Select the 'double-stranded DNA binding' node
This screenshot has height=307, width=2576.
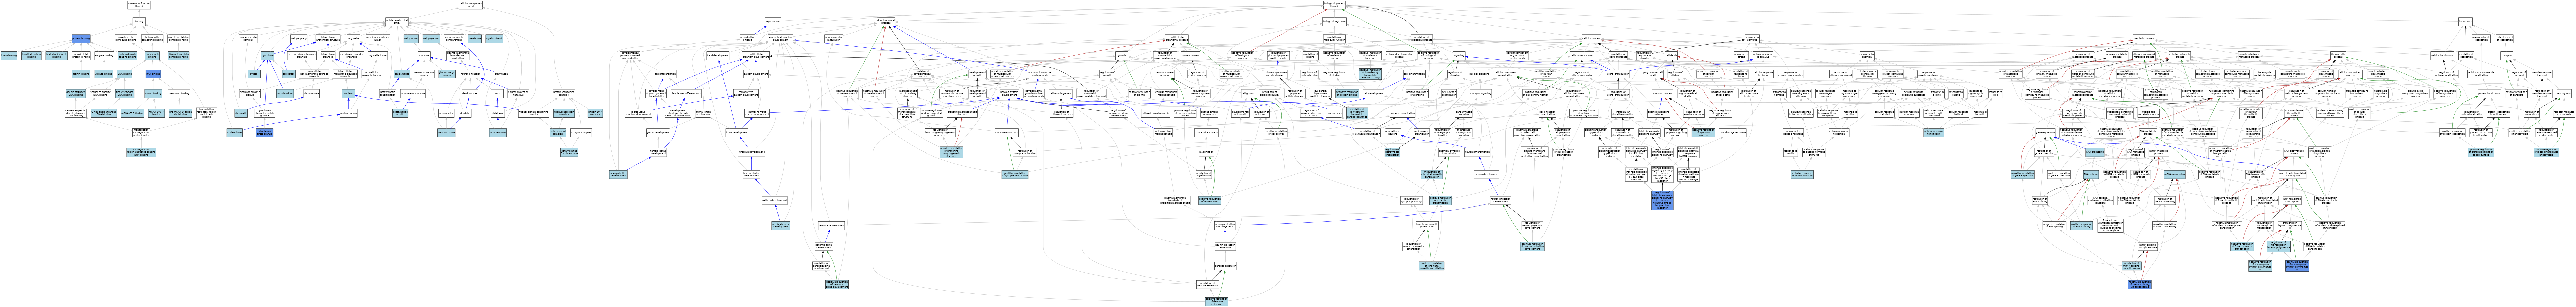click(76, 94)
